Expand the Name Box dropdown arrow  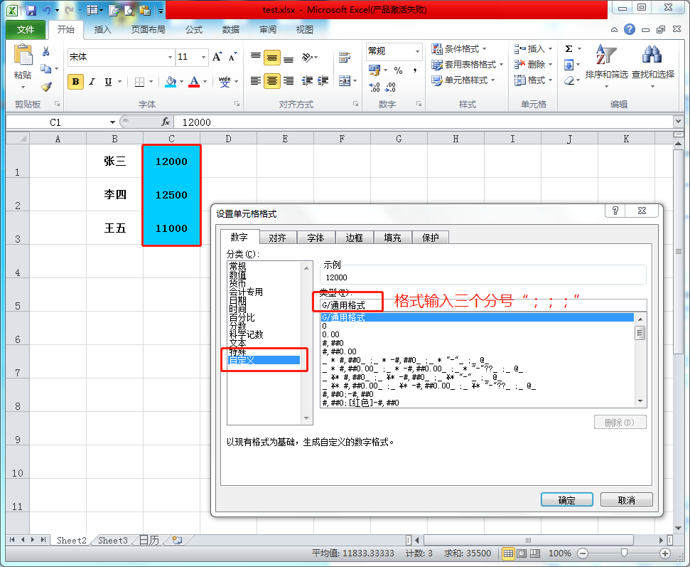click(x=113, y=122)
